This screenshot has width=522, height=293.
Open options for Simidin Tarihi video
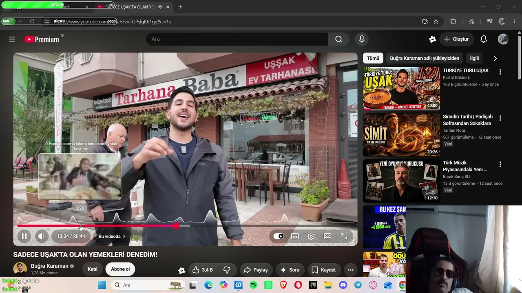(x=500, y=118)
